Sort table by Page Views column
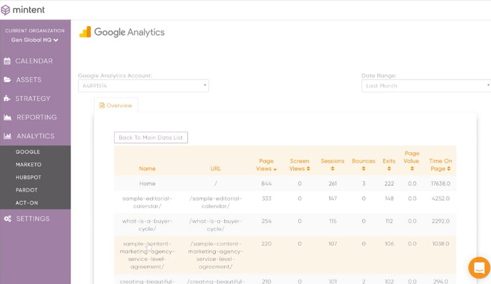491x284 pixels. (x=266, y=165)
